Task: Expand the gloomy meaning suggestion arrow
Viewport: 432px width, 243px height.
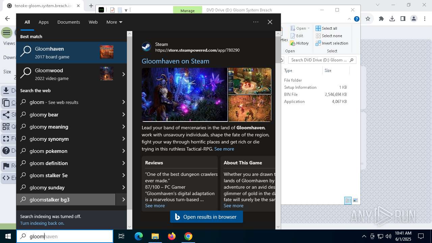Action: (x=124, y=127)
